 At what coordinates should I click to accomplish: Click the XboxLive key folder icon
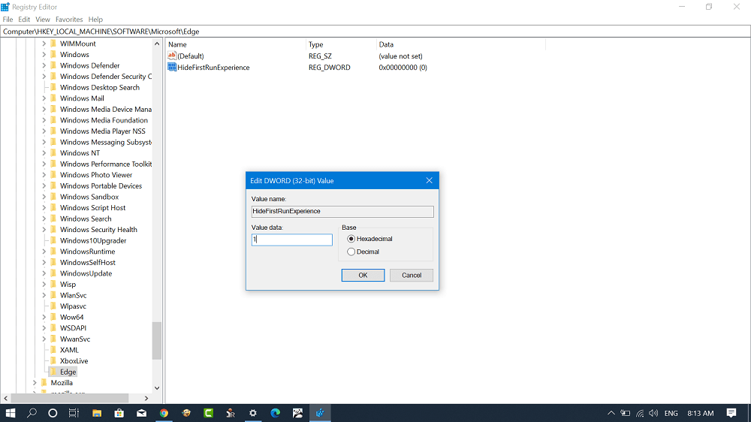pyautogui.click(x=53, y=360)
